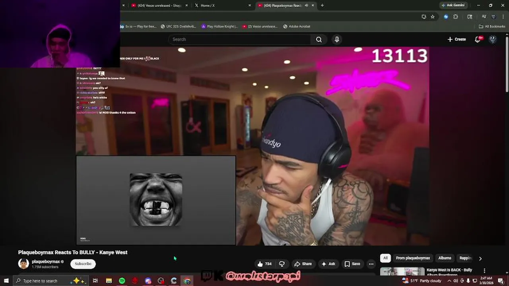Open the Adobe Acrobat bookmark
Image resolution: width=509 pixels, height=286 pixels.
tap(297, 26)
